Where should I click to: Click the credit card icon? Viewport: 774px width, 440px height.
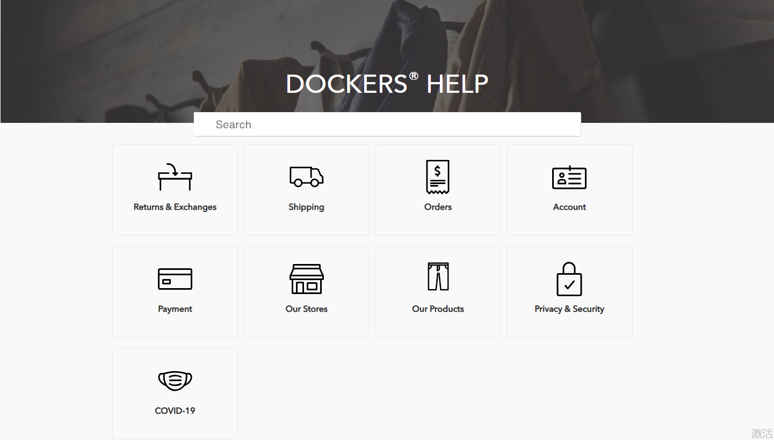pyautogui.click(x=175, y=279)
